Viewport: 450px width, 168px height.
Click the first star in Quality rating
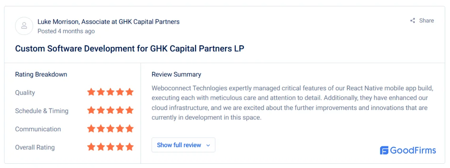coord(91,92)
